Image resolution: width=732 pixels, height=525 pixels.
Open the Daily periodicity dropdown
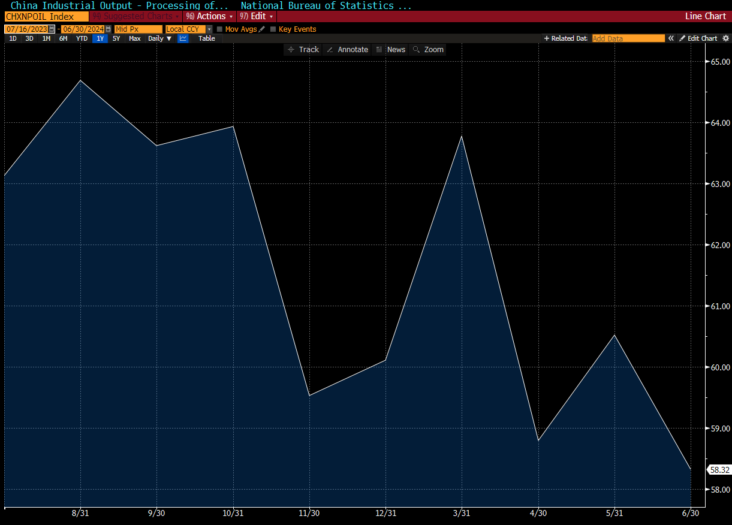(x=159, y=38)
